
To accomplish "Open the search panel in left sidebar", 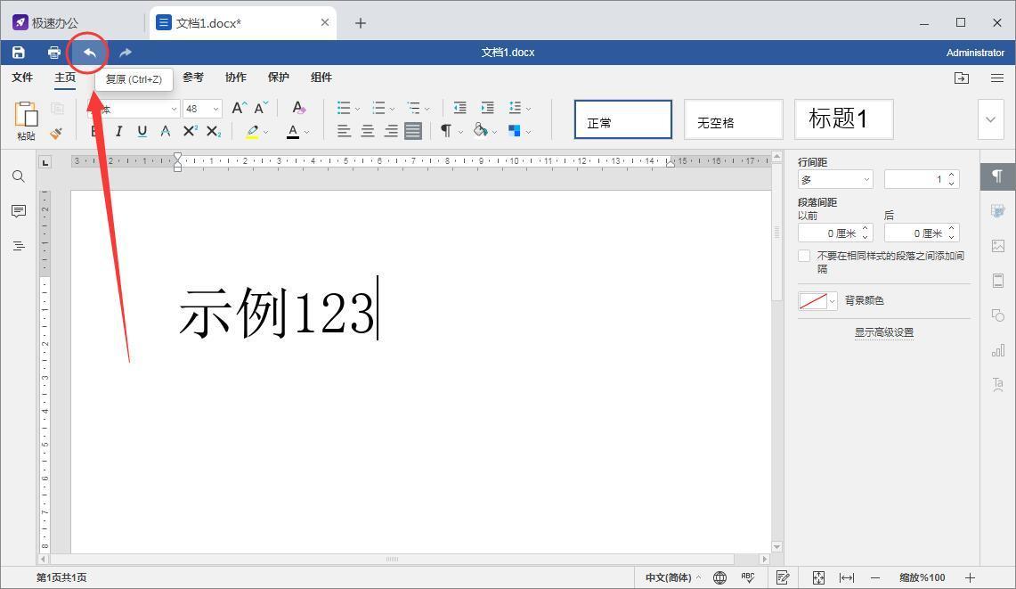I will (18, 176).
